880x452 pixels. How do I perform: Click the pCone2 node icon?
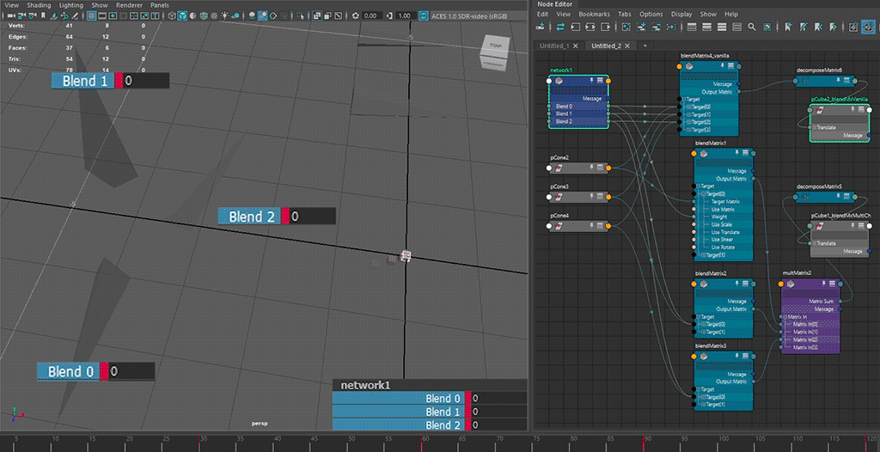[558, 168]
